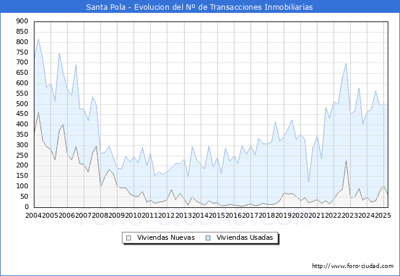
Task: Click the 450 y-axis label
Action: 22,114
